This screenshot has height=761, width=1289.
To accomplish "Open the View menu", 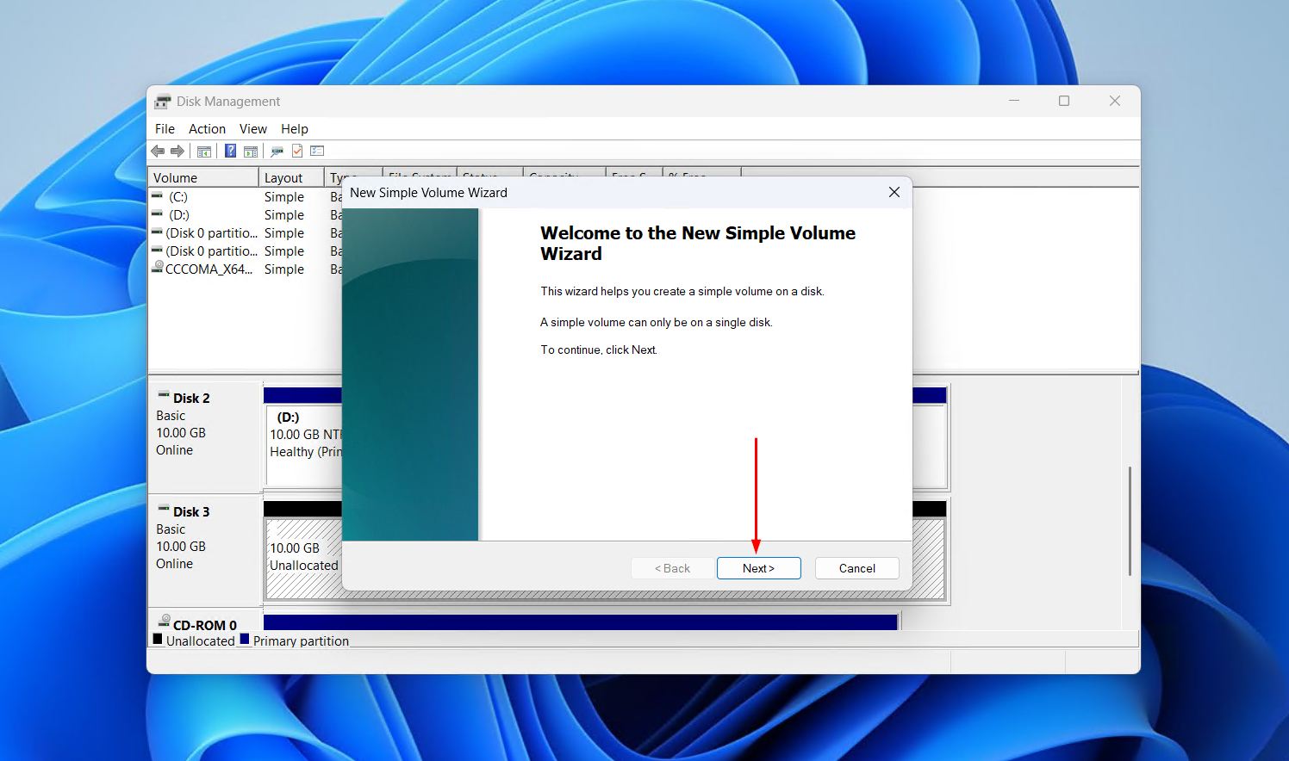I will click(x=252, y=129).
